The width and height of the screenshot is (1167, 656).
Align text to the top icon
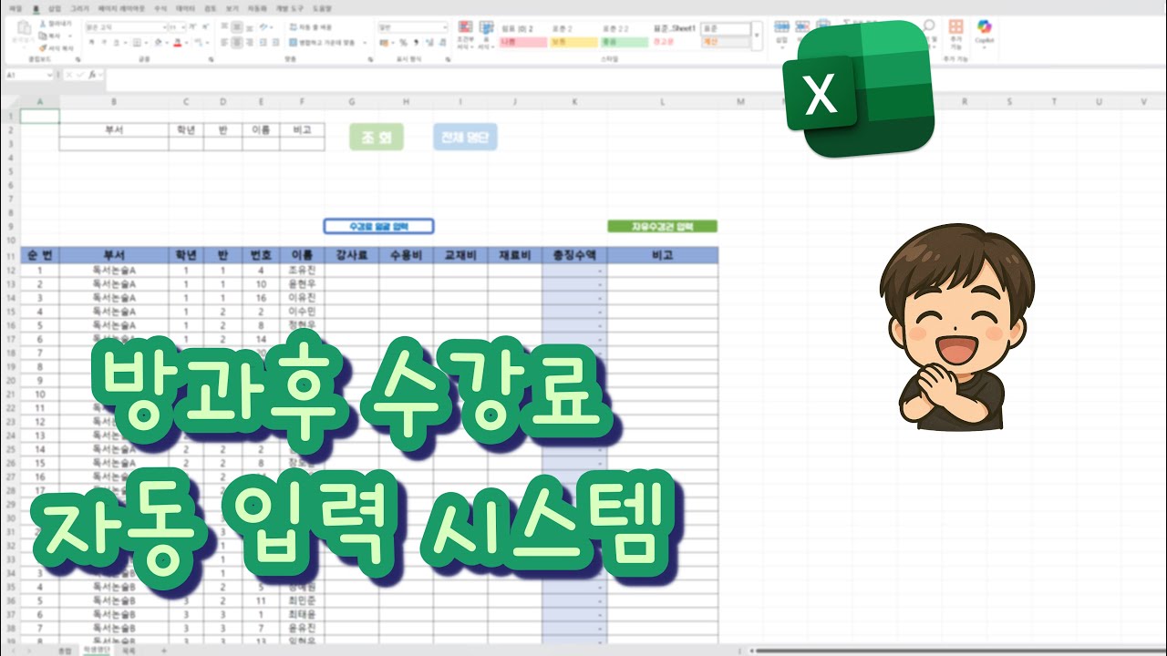[224, 27]
